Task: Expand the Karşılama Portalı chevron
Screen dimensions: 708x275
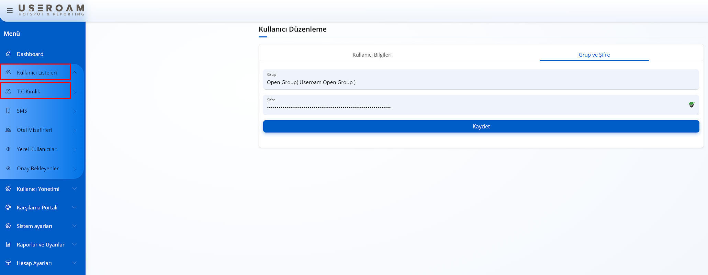Action: click(75, 207)
